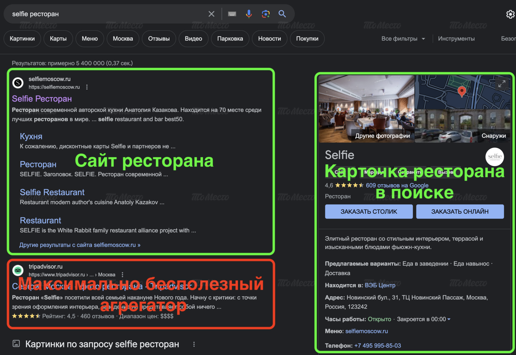Open the Инструменты search tools
The image size is (516, 355).
(456, 38)
